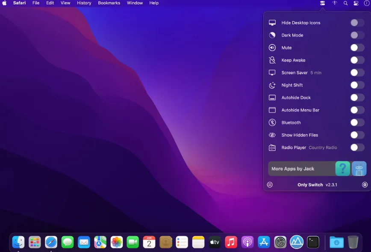Open the Window menu
The image size is (371, 252).
(x=135, y=3)
